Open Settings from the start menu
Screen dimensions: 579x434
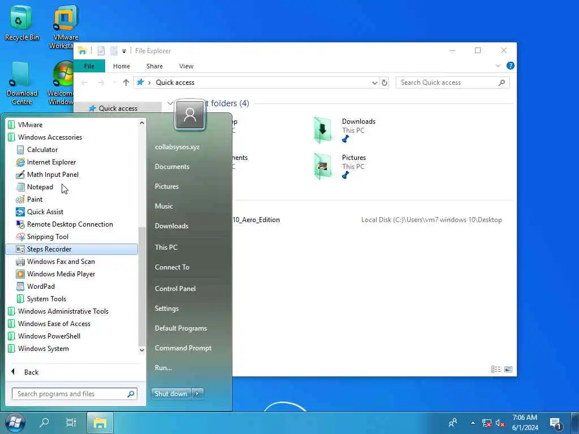167,309
